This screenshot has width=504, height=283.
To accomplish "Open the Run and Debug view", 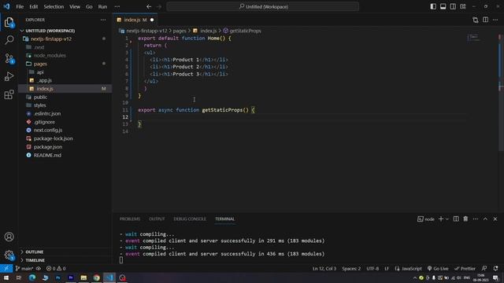I will 9,76.
